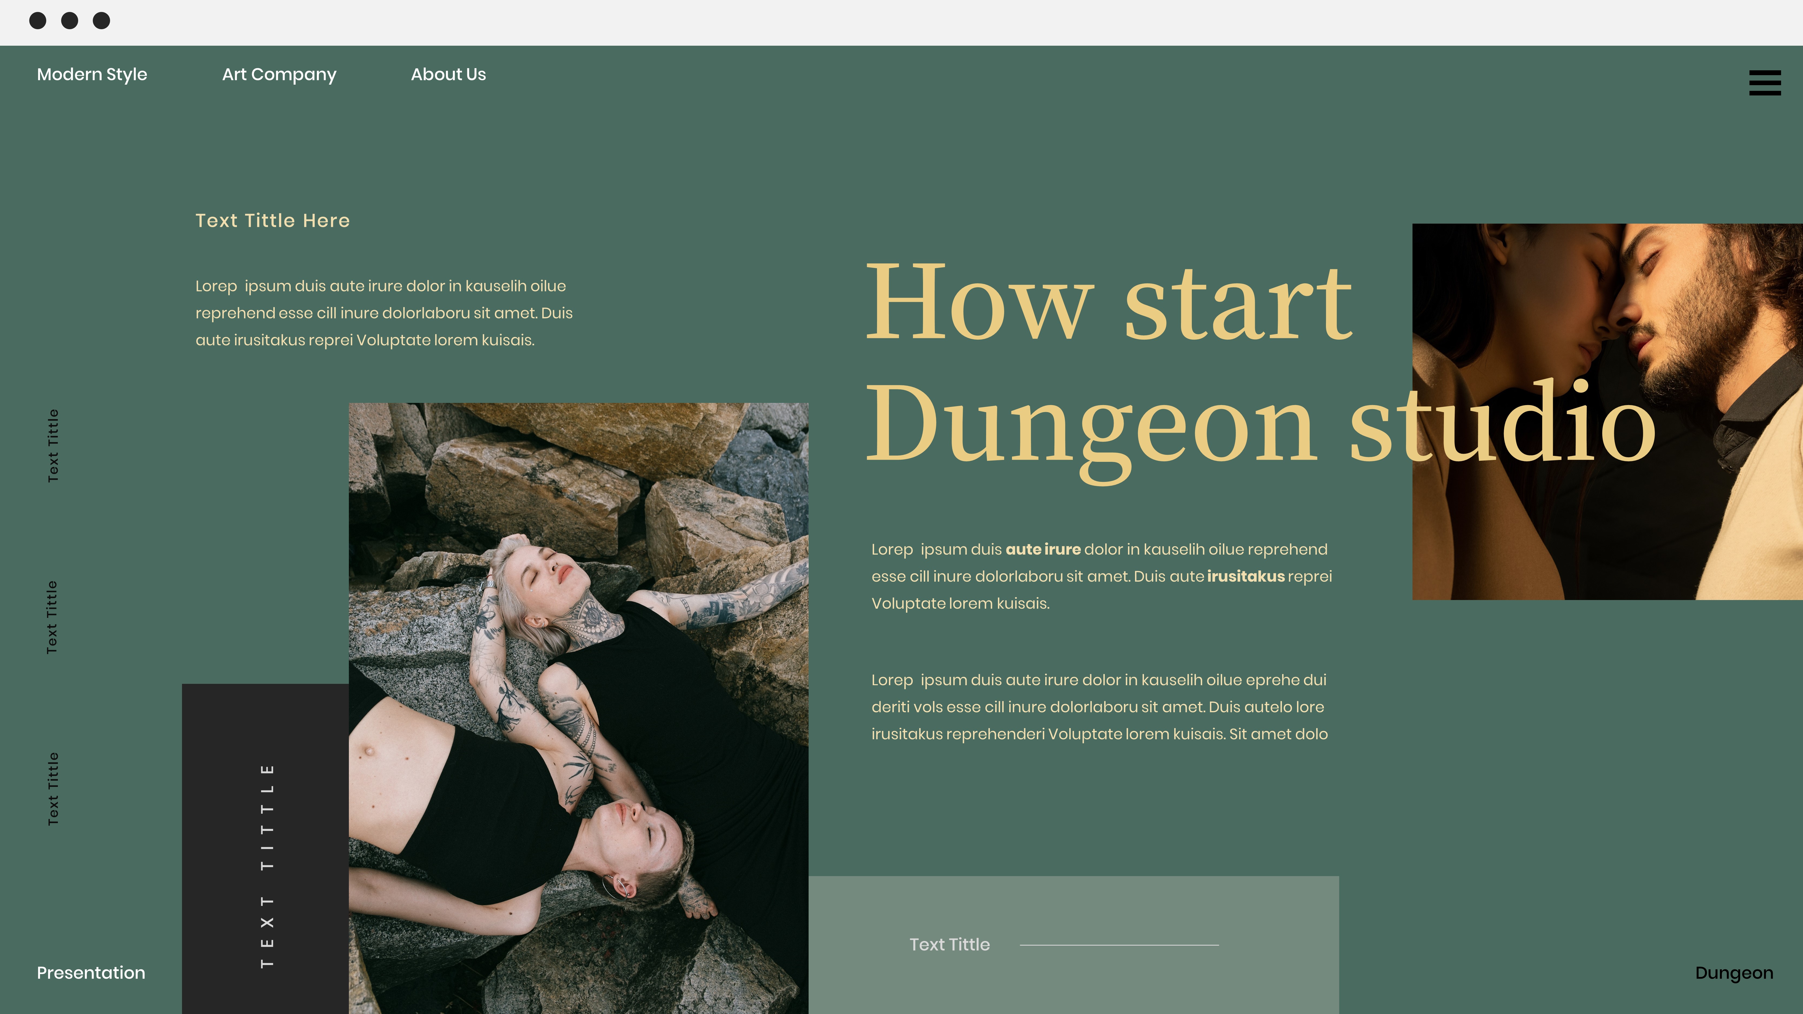Select the Text Tittle Here heading
Screen dimensions: 1803x1014
272,220
